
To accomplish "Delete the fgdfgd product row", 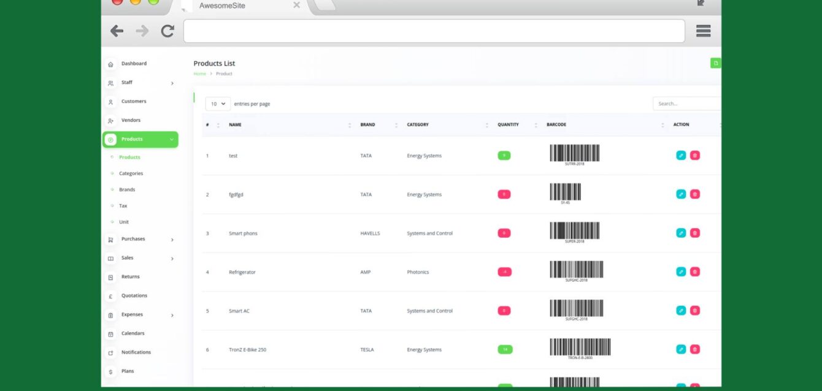I will tap(694, 194).
